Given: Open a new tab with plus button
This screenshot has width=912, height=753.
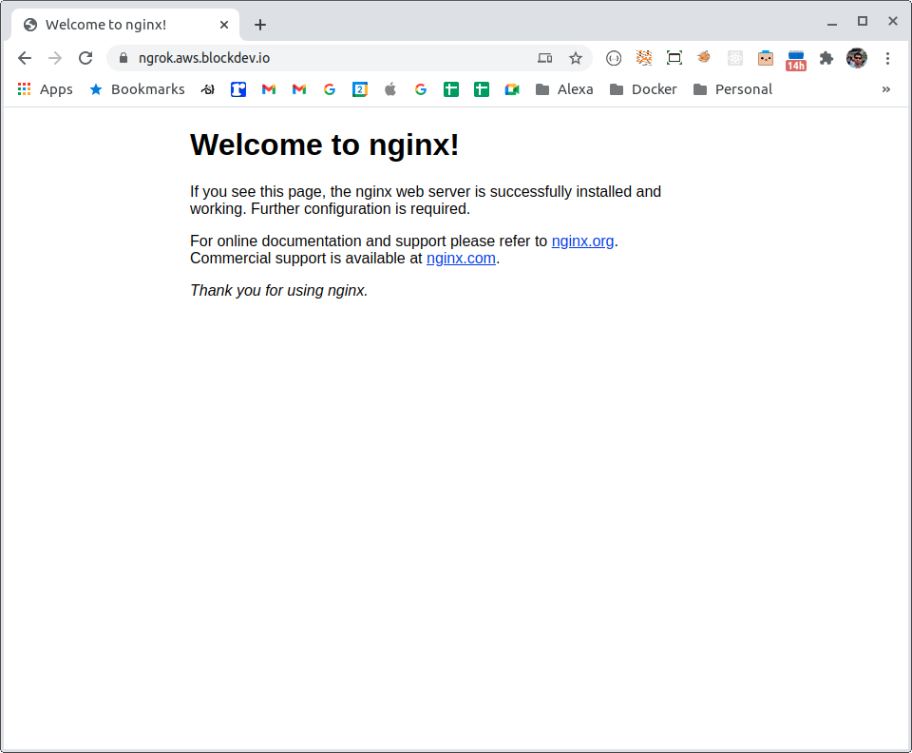Looking at the screenshot, I should pyautogui.click(x=260, y=25).
